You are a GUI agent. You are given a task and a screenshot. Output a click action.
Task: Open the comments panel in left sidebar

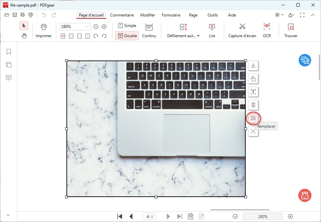pyautogui.click(x=9, y=78)
